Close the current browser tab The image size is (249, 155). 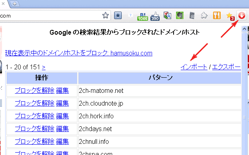pyautogui.click(x=3, y=4)
